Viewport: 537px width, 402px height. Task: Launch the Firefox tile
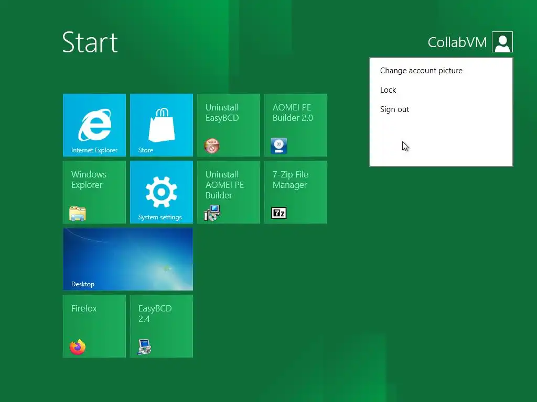pos(94,326)
